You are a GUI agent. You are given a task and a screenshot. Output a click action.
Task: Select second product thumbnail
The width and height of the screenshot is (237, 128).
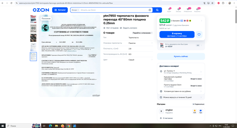tap(33, 28)
